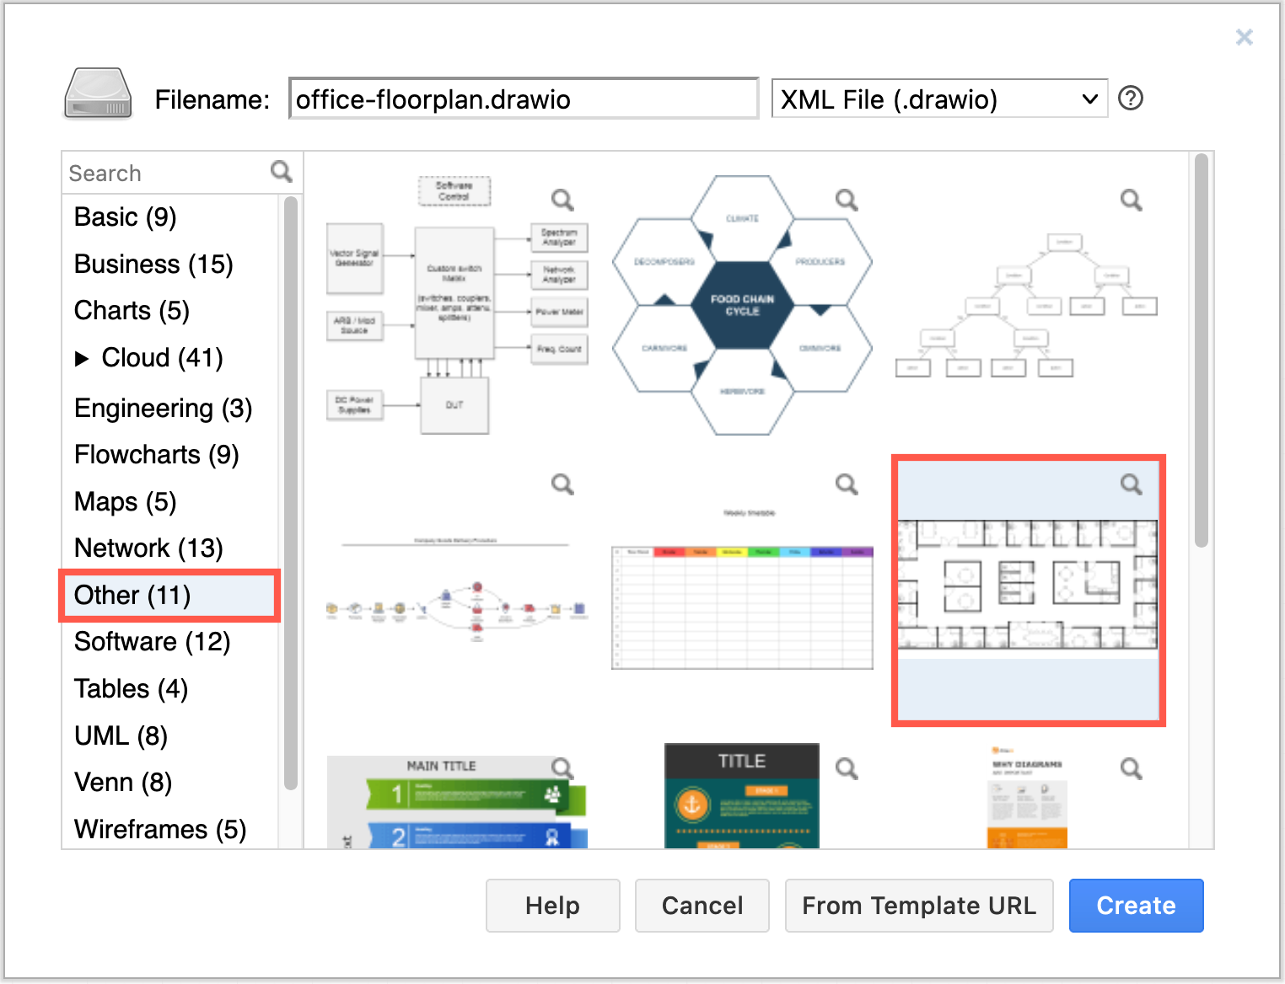Click the Create button
The image size is (1285, 984).
1136,906
